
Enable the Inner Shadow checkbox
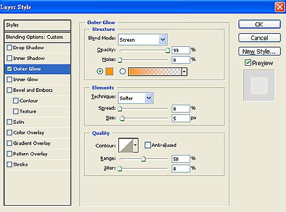click(9, 58)
